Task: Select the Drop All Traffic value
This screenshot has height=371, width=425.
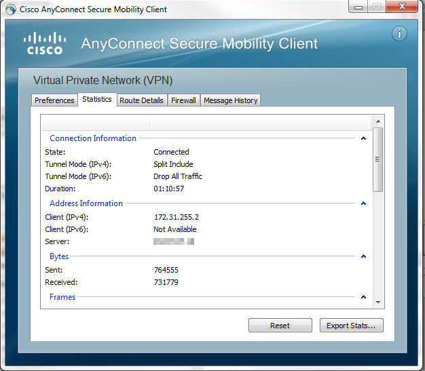Action: (x=178, y=176)
